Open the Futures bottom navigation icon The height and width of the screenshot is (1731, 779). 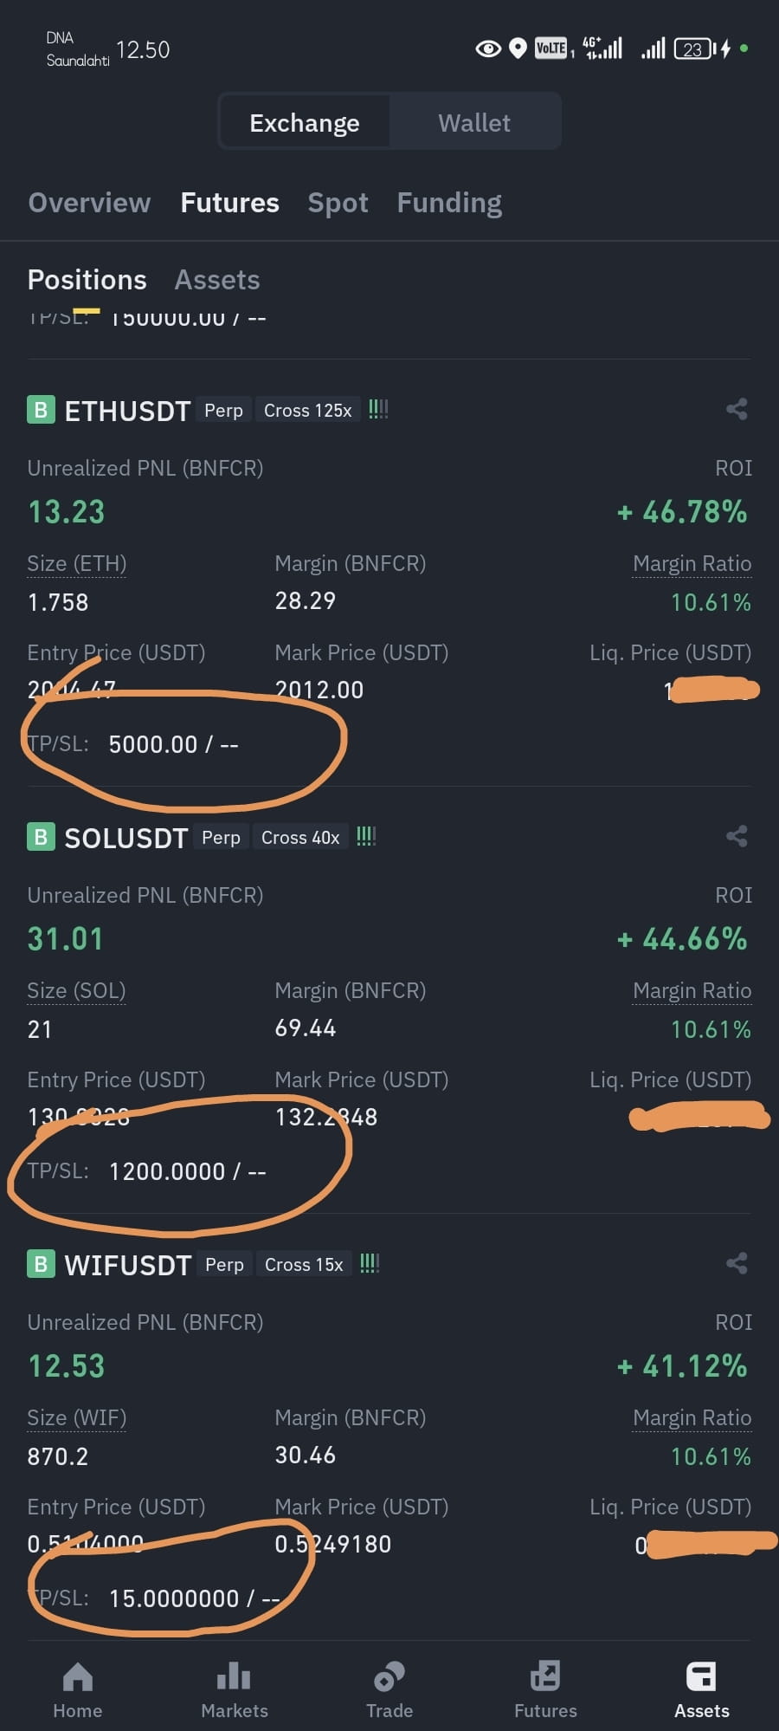coord(545,1677)
